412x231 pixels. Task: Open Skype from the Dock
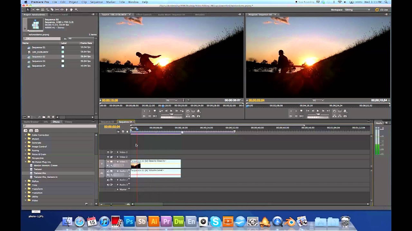pos(215,221)
